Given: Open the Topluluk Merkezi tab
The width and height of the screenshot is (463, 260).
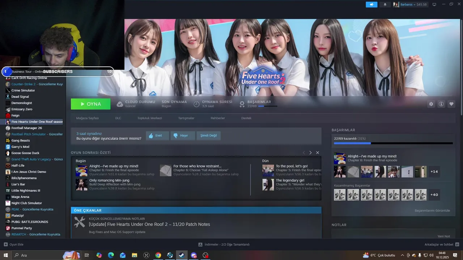Looking at the screenshot, I should tap(149, 118).
